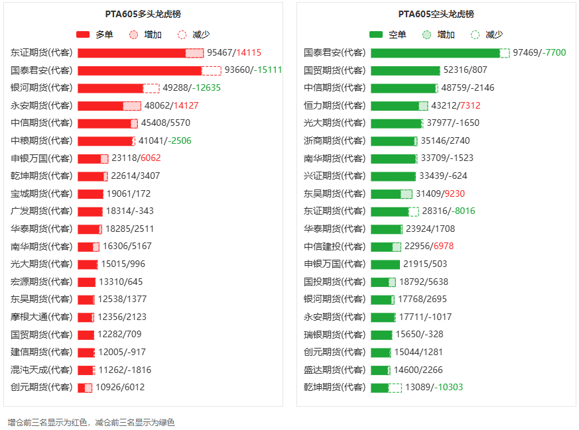Click the red 多单 legend rectangle icon
The image size is (579, 430).
click(x=83, y=34)
